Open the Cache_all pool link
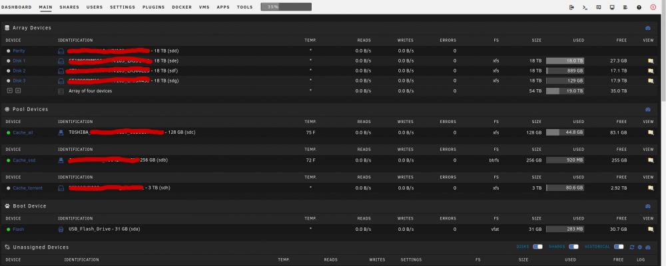 point(23,132)
